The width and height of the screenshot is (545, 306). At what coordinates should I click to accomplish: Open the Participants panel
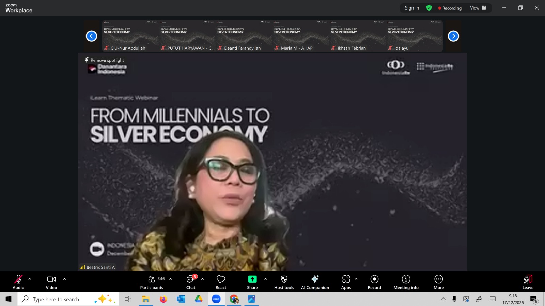pos(152,282)
